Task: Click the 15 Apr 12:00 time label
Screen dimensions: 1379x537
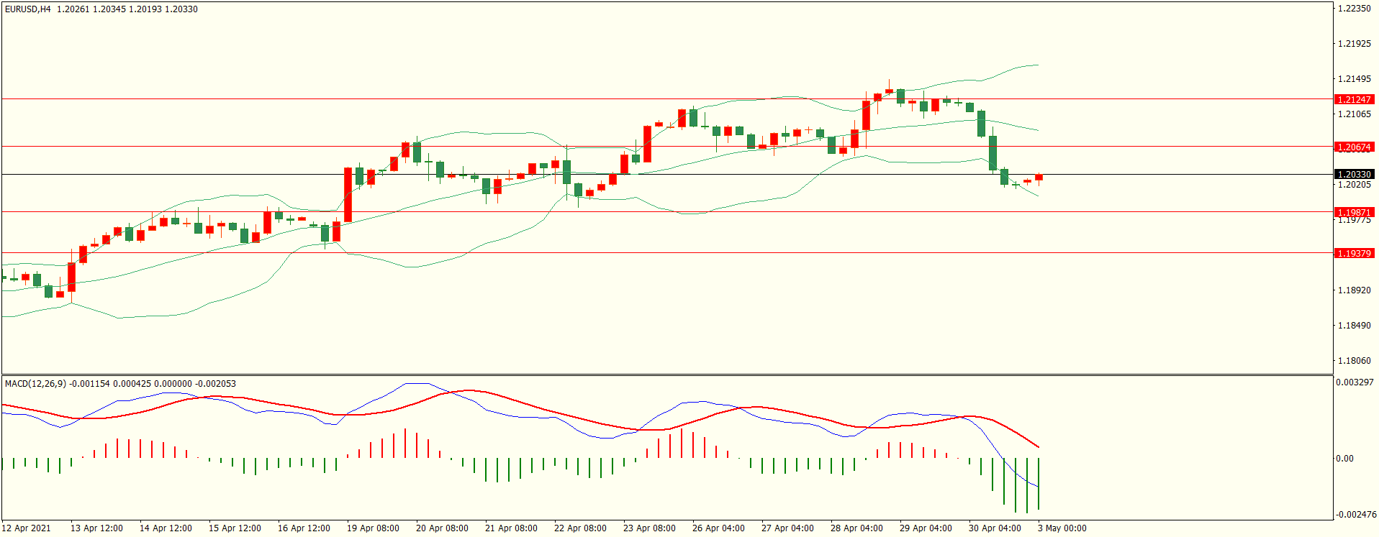Action: pyautogui.click(x=235, y=528)
